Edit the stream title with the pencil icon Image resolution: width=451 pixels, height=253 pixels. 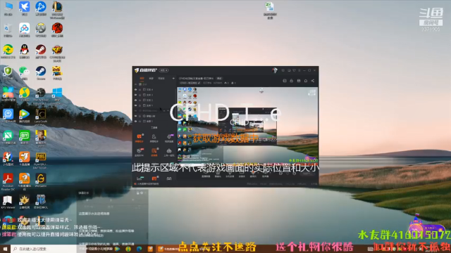point(199,83)
